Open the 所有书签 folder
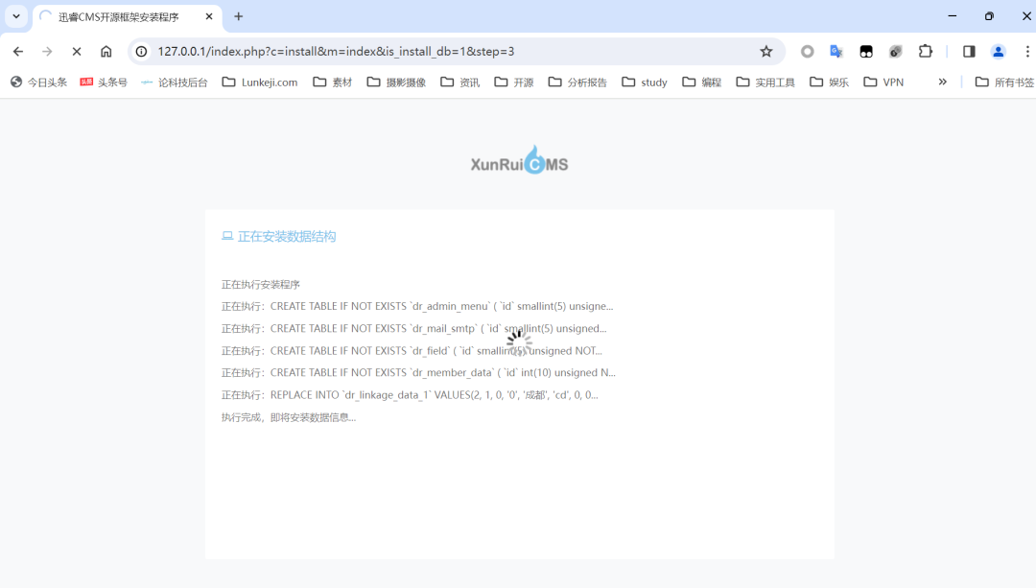The width and height of the screenshot is (1036, 588). (1003, 82)
